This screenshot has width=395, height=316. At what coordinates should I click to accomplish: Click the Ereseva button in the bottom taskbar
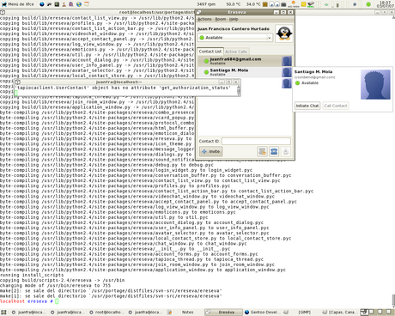coord(223,312)
